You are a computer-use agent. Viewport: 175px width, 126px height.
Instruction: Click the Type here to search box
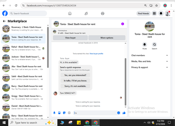pos(33,122)
